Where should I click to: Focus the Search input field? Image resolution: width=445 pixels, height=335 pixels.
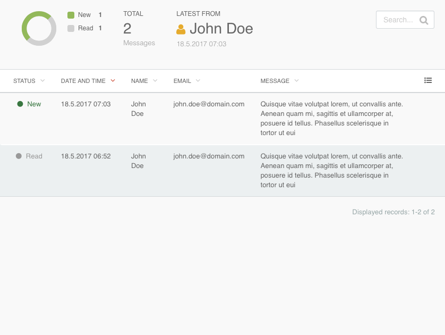click(x=405, y=20)
